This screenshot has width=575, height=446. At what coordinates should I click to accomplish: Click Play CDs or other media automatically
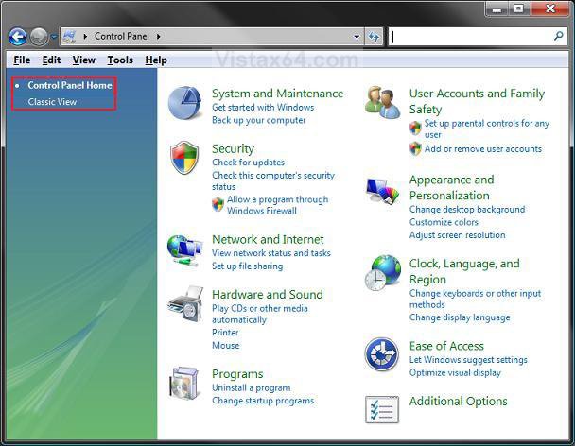(260, 314)
